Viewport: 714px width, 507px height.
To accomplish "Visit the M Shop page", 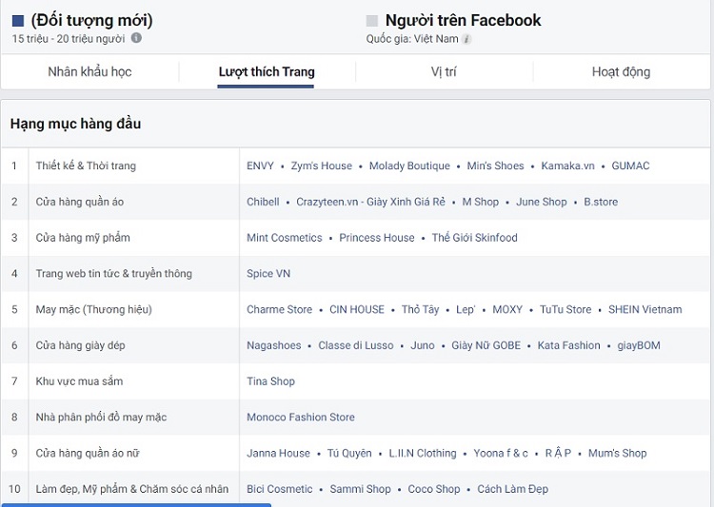I will coord(481,202).
